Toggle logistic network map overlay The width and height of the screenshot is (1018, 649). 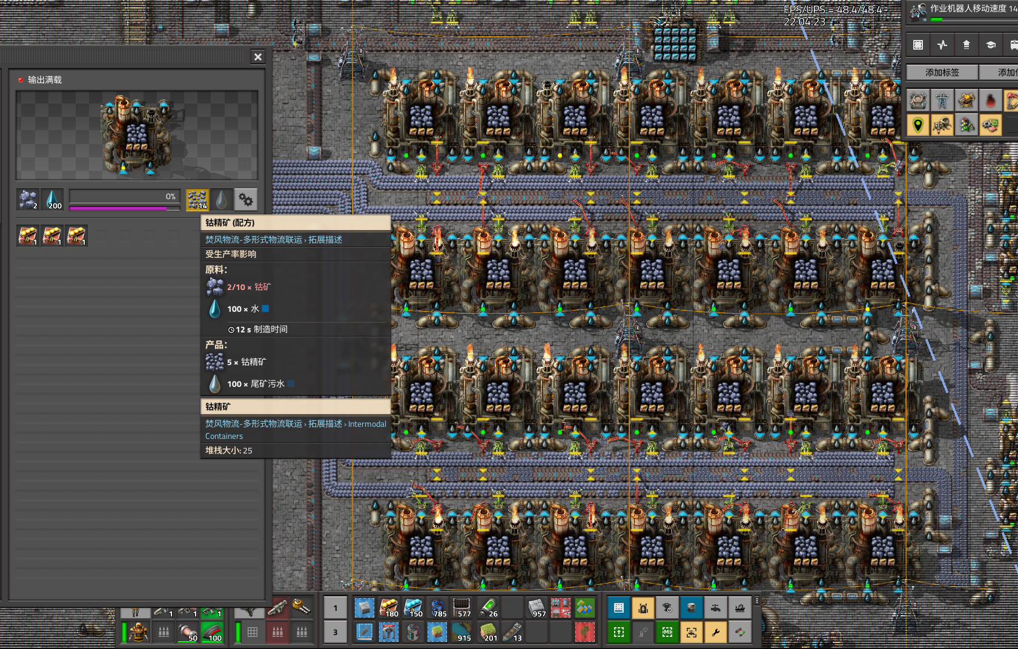(x=918, y=100)
